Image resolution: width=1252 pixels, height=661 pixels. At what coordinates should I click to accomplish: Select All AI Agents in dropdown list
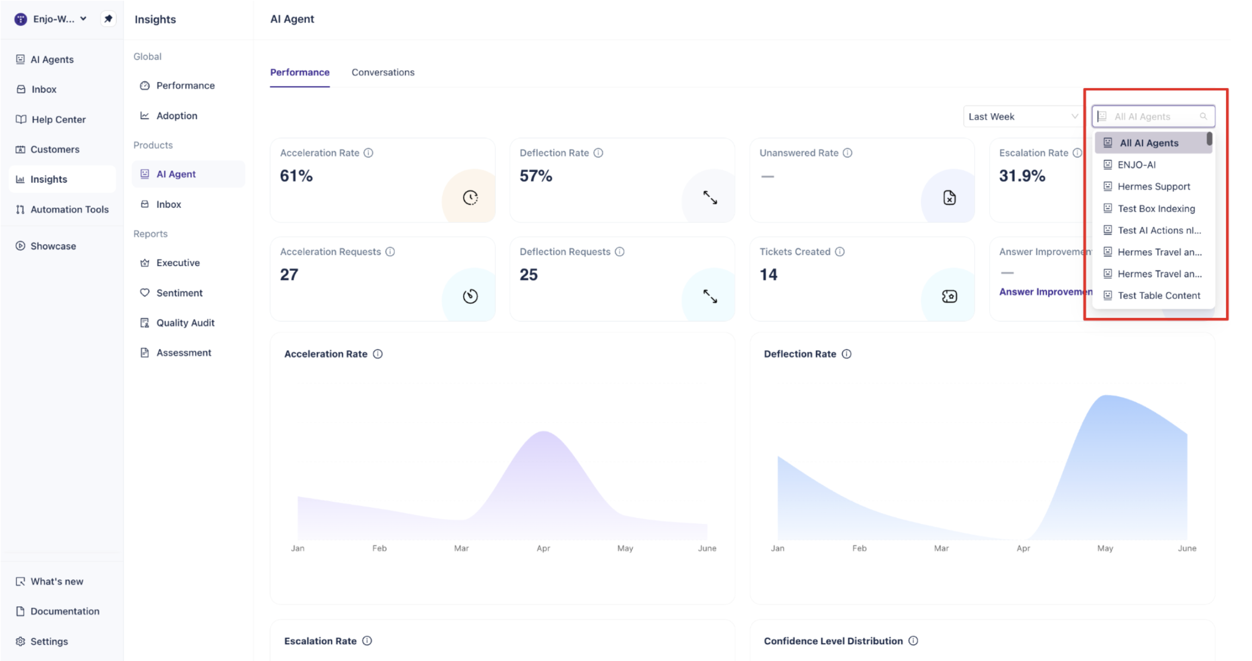coord(1153,143)
